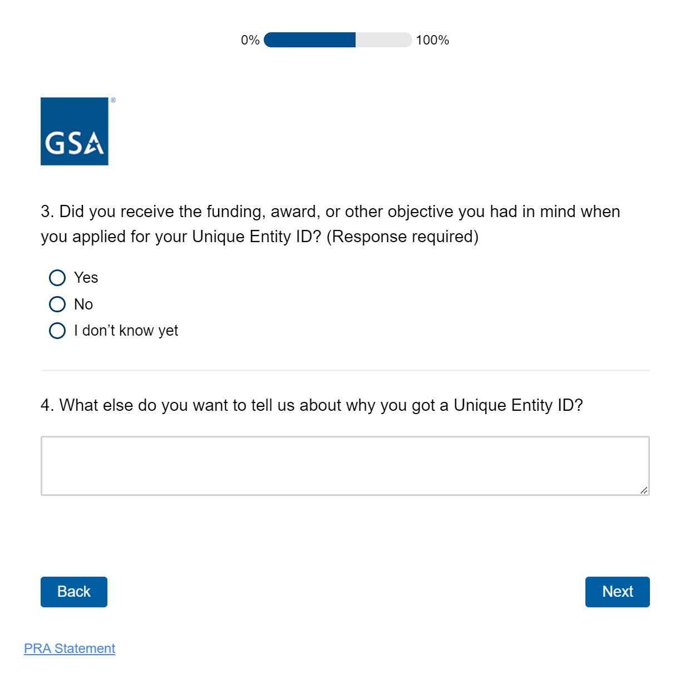Choose the "I don't know yet" radio button
The height and width of the screenshot is (673, 690).
(x=57, y=331)
